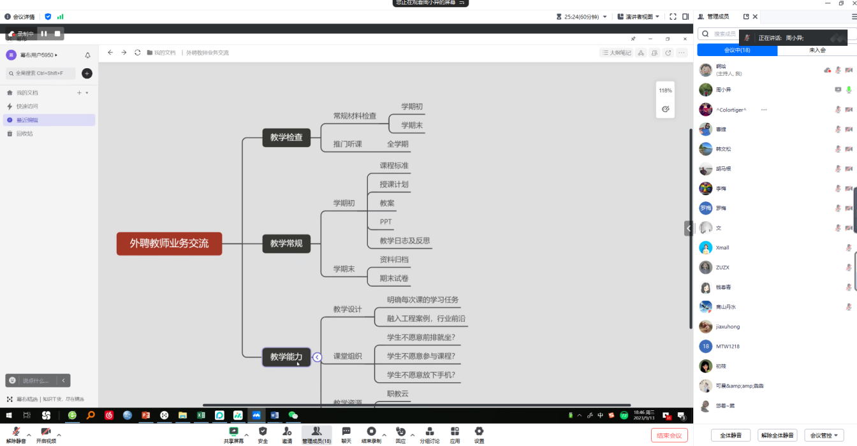857x446 pixels.
Task: Click the red 结束会议 button
Action: [x=669, y=436]
